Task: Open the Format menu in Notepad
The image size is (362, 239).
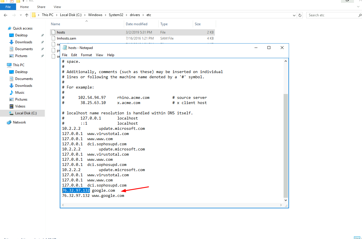Action: [86, 55]
